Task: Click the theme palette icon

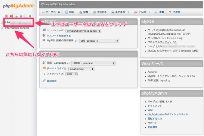Action: 44,68
